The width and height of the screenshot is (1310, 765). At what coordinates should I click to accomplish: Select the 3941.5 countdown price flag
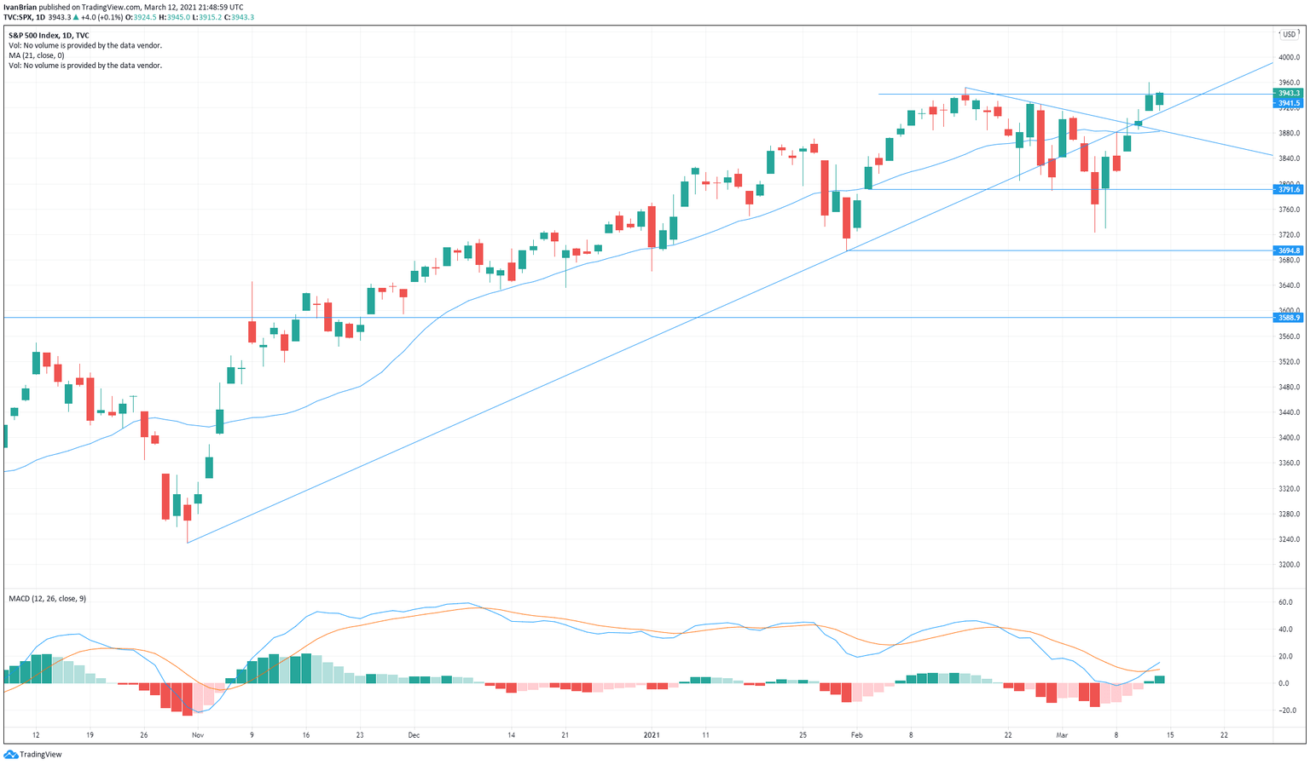1288,103
